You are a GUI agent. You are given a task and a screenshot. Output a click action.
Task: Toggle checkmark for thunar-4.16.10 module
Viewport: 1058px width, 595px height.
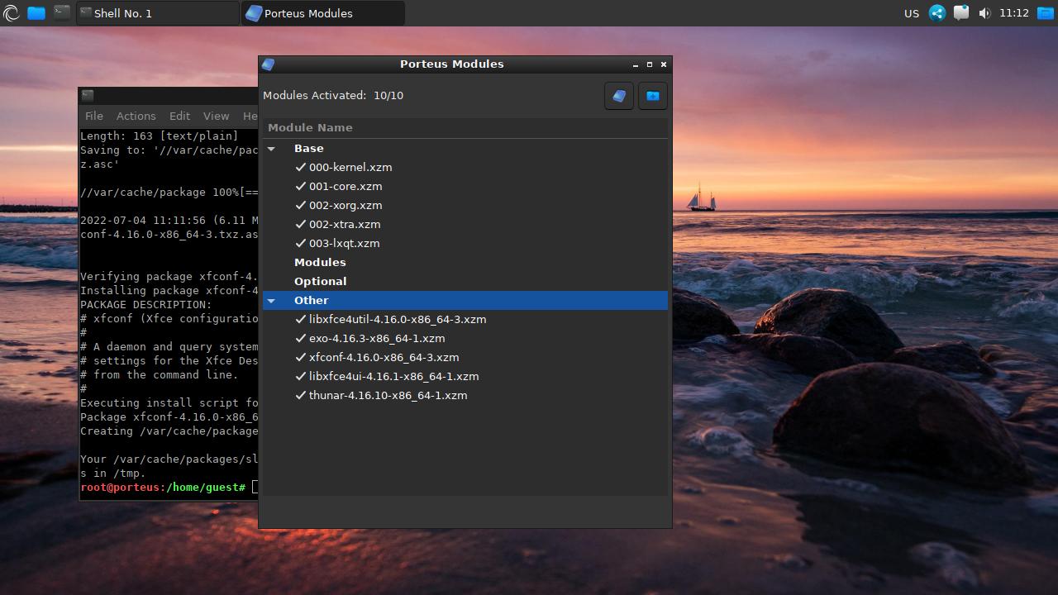tap(301, 395)
